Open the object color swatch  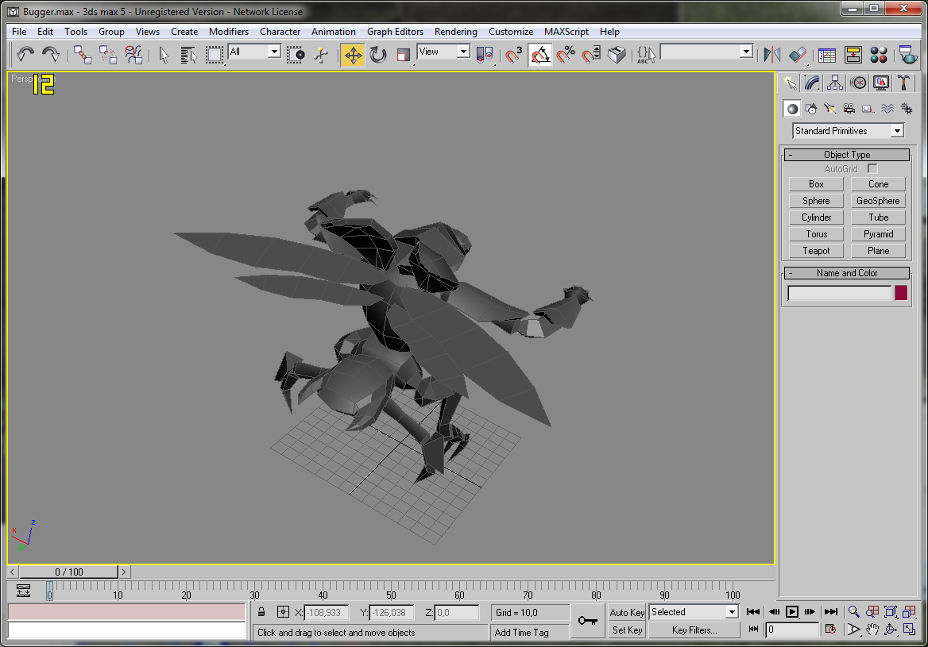(901, 293)
